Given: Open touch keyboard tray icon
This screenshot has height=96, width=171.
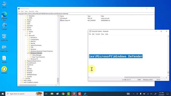Looking at the screenshot, I should point(128,94).
